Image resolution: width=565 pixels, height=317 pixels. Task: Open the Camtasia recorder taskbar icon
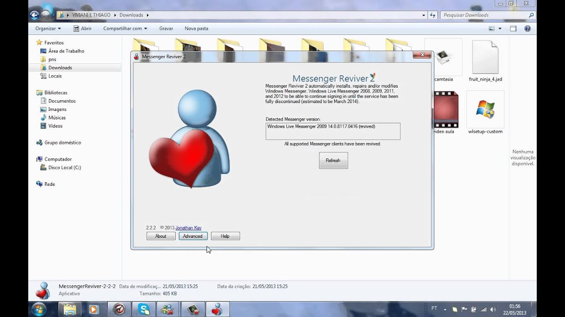point(192,310)
